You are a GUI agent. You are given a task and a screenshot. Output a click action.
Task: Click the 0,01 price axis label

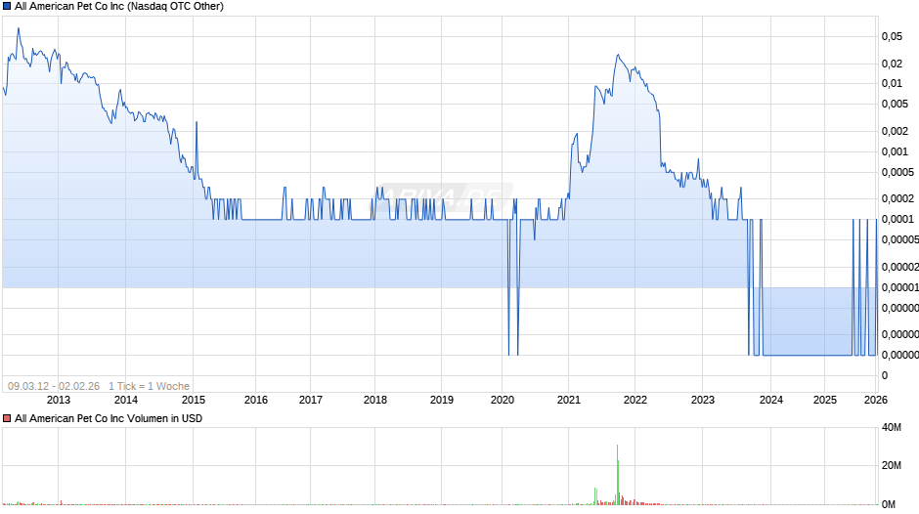pyautogui.click(x=892, y=83)
